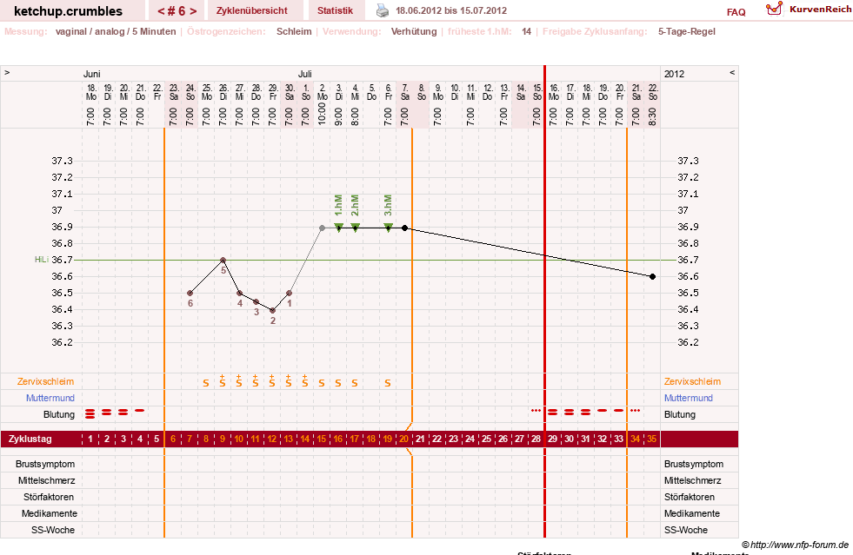Click the ketchup.crumbles username heading

(x=68, y=11)
